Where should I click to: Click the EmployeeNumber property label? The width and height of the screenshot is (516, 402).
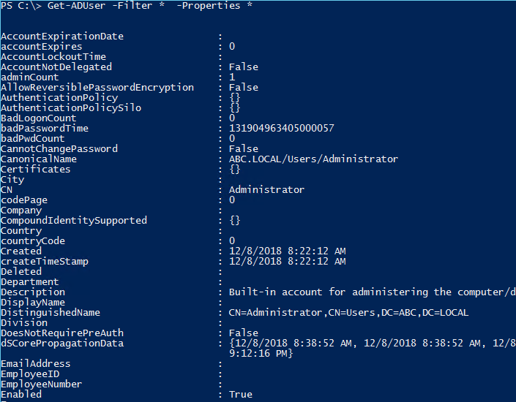pyautogui.click(x=42, y=384)
